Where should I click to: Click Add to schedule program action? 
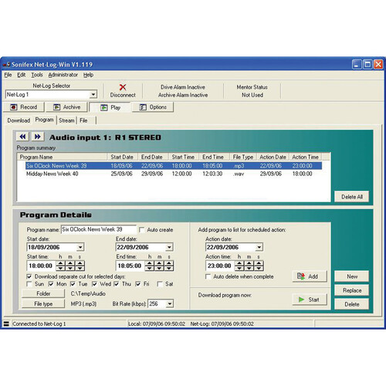pyautogui.click(x=310, y=276)
